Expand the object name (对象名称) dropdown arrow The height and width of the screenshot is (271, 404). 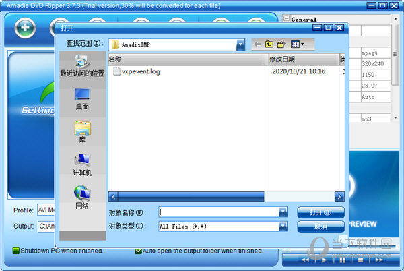click(283, 212)
